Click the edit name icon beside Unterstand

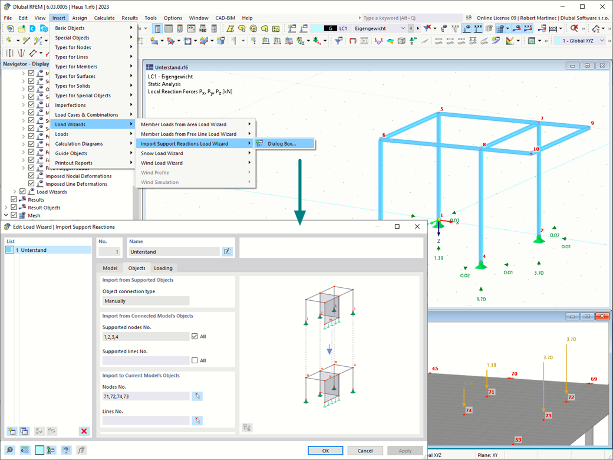[x=227, y=251]
